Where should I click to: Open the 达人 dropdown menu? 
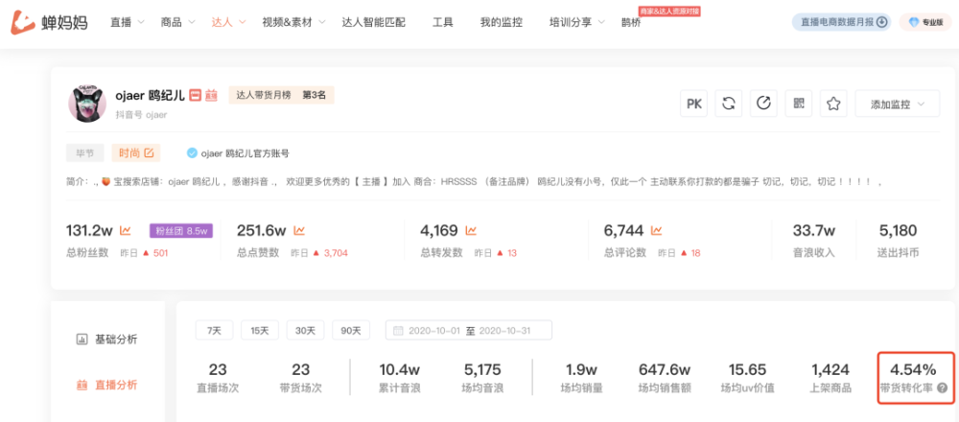pos(228,23)
